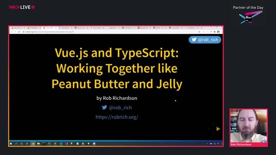This screenshot has width=276, height=155.
Task: Switch to the first browser tab
Action: click(x=18, y=28)
